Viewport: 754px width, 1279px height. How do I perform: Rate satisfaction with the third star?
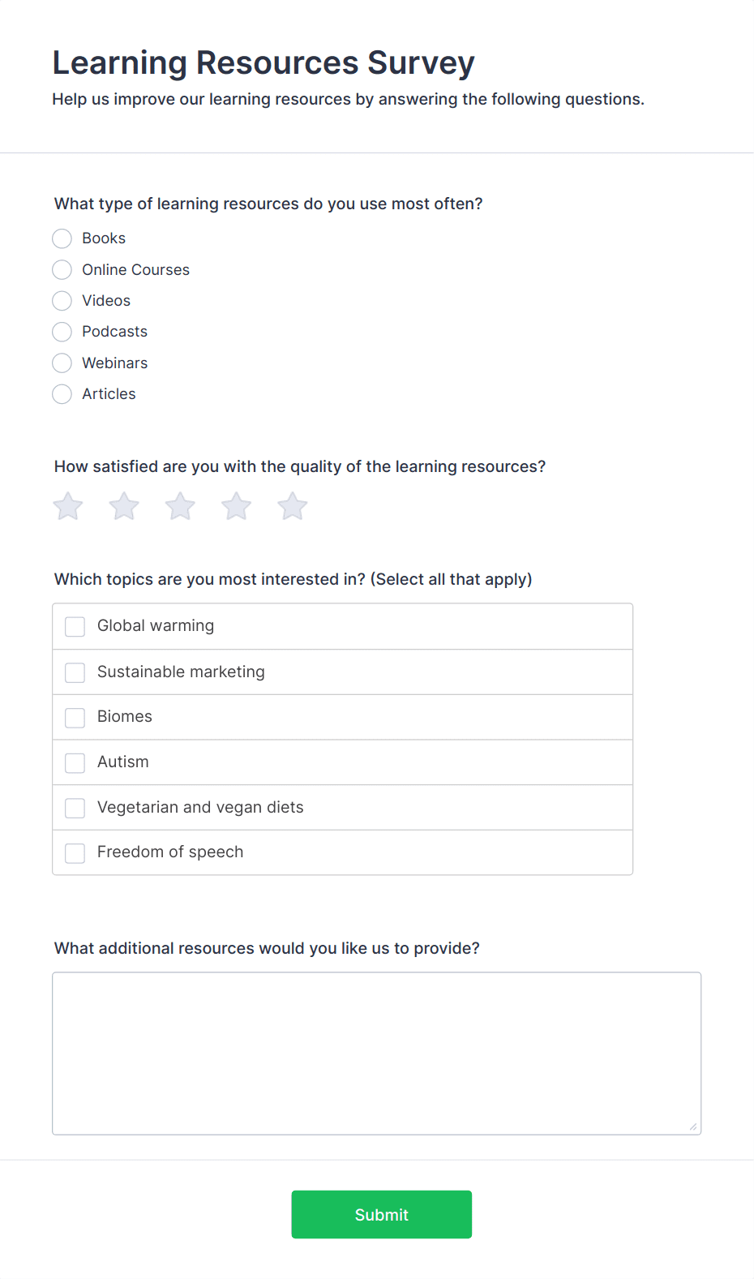pyautogui.click(x=180, y=506)
